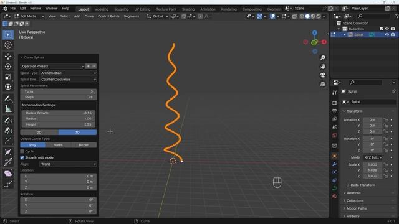Toggle X-ray display in header
Image resolution: width=399 pixels, height=224 pixels.
pos(295,16)
